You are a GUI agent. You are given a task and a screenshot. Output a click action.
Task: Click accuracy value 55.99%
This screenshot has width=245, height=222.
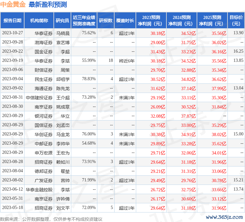pyautogui.click(x=89, y=61)
